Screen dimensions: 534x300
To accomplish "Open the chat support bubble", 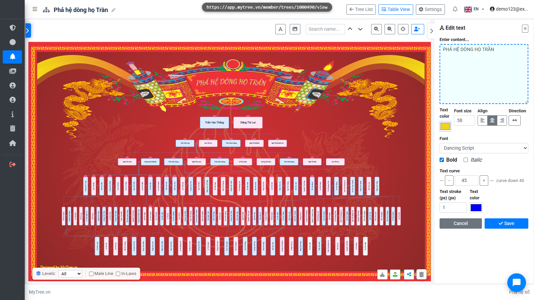I will click(516, 282).
